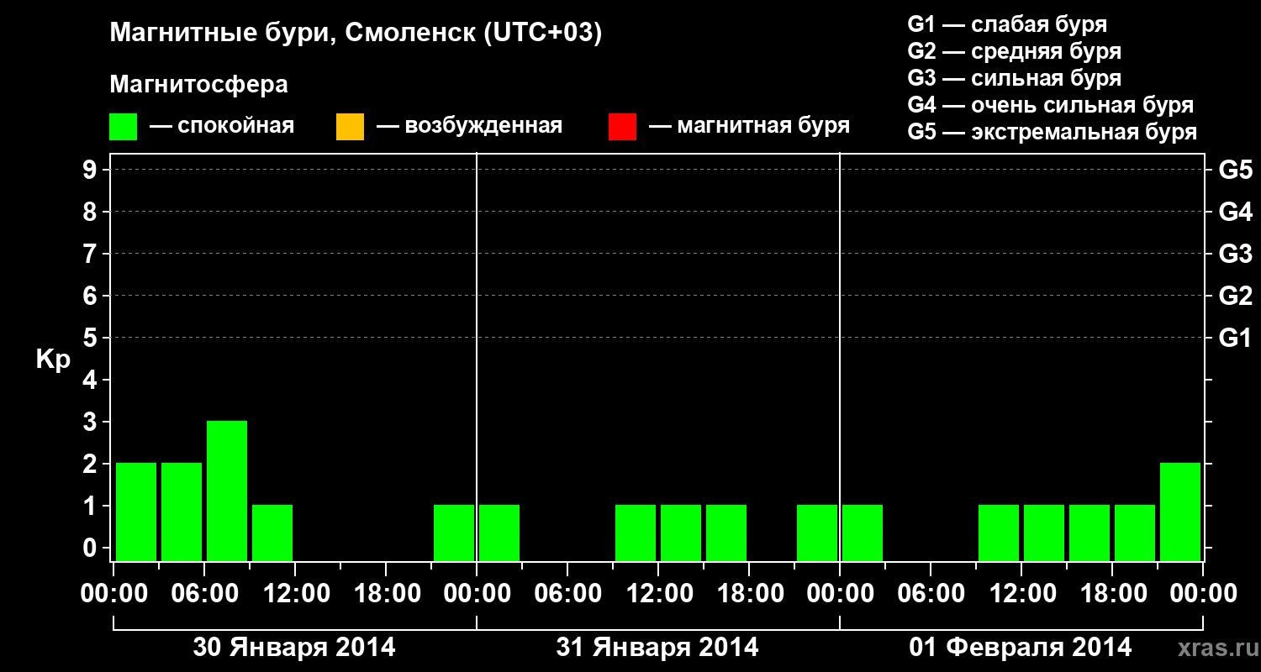The height and width of the screenshot is (672, 1261).
Task: Click the 31 Января bar spanning 21:00–00:00
Action: point(817,533)
